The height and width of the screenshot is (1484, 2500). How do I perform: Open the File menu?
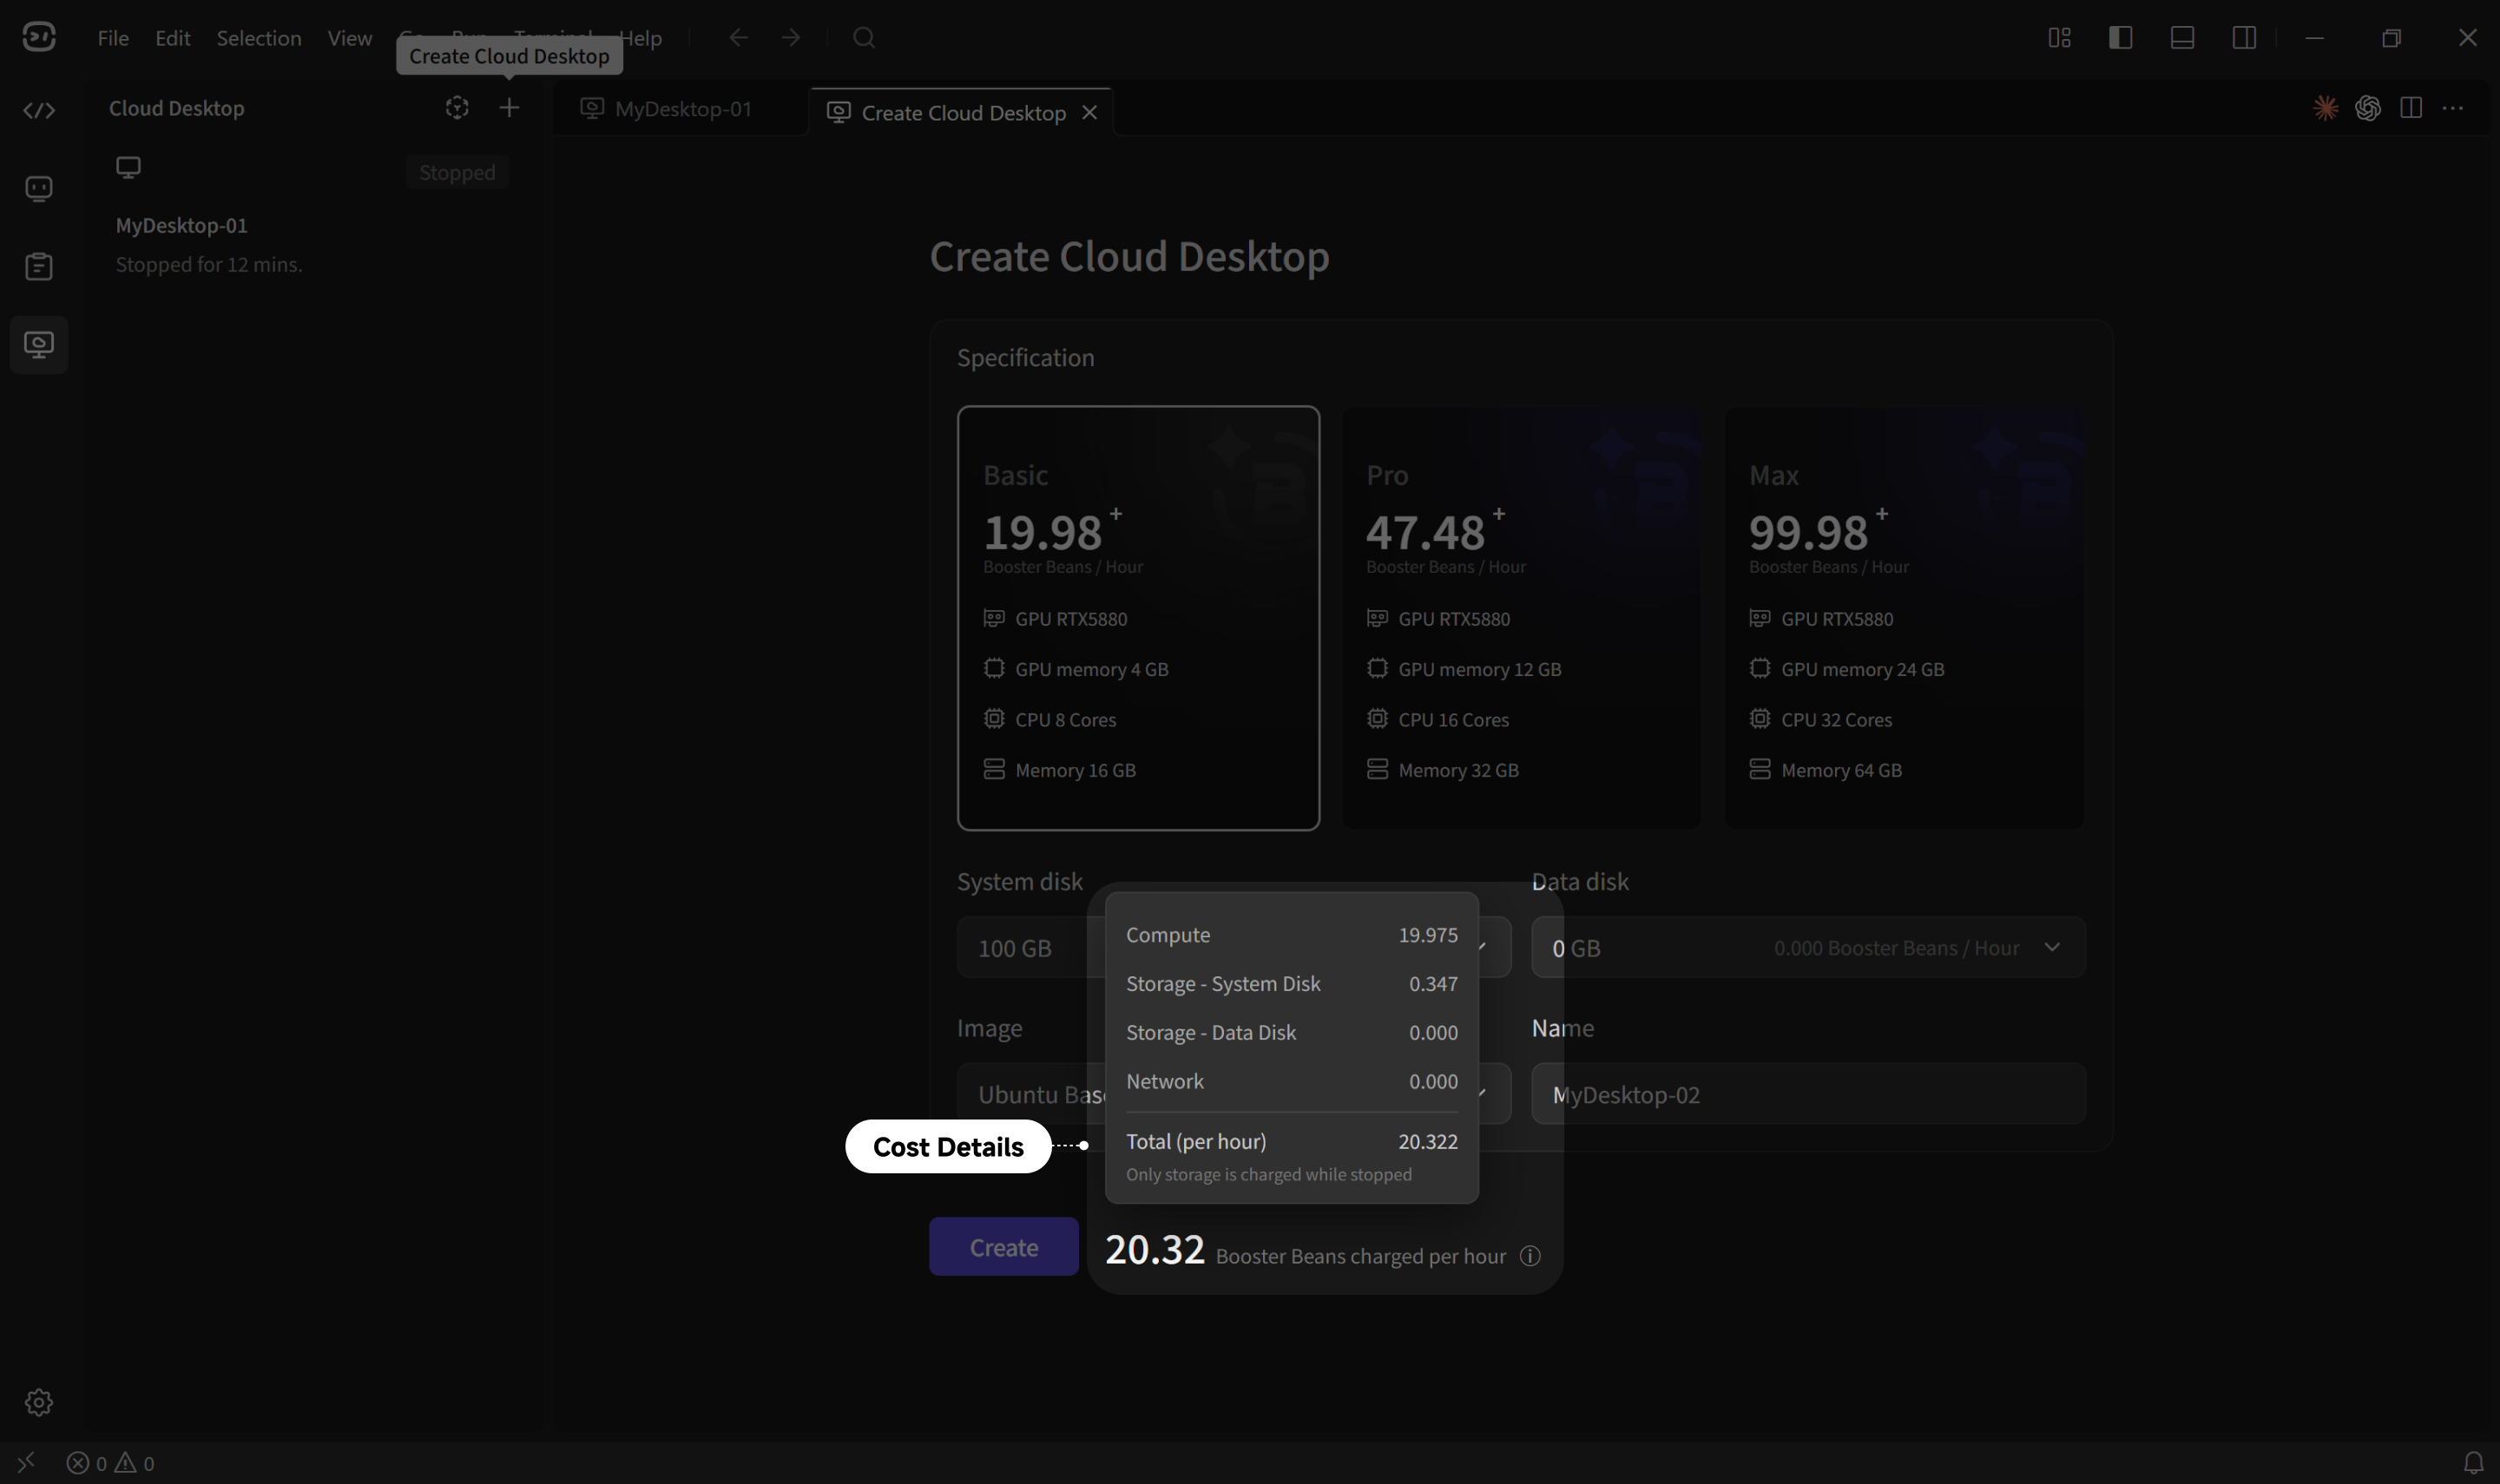113,38
